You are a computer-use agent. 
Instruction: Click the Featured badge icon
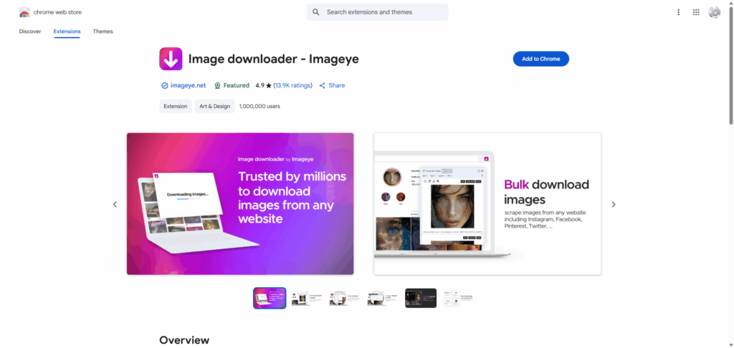[x=217, y=86]
